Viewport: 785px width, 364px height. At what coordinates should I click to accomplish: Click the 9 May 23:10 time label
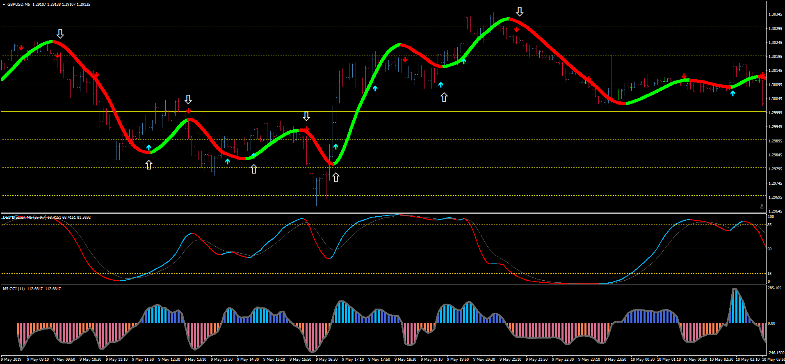(x=589, y=359)
